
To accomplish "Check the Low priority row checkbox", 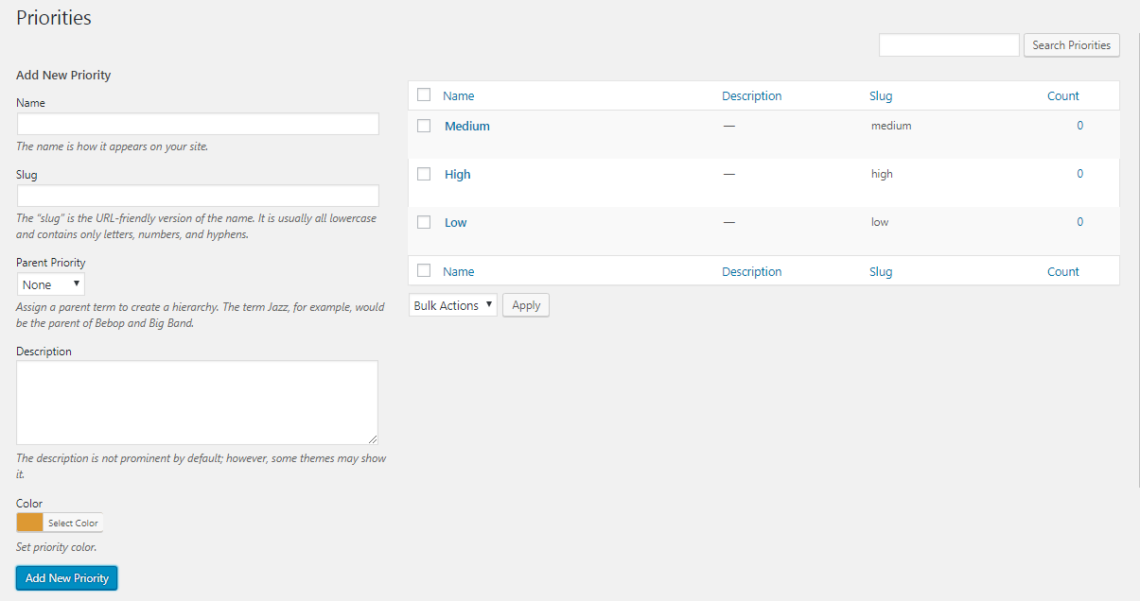I will 424,222.
